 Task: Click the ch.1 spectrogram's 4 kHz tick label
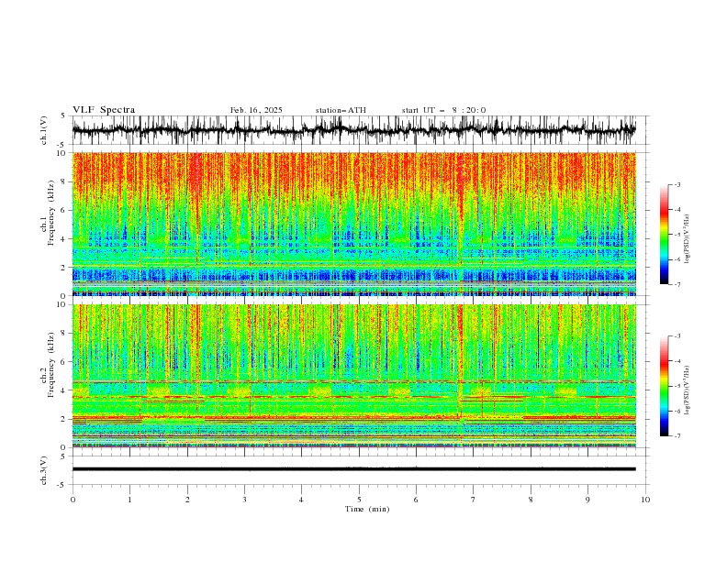tap(64, 239)
